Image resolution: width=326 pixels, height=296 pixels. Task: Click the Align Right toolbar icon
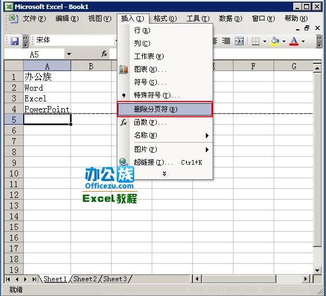pyautogui.click(x=226, y=41)
